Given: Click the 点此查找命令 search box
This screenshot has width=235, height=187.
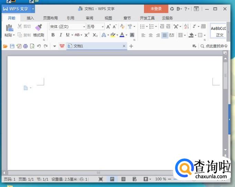Looking at the screenshot, I should click(x=214, y=46).
